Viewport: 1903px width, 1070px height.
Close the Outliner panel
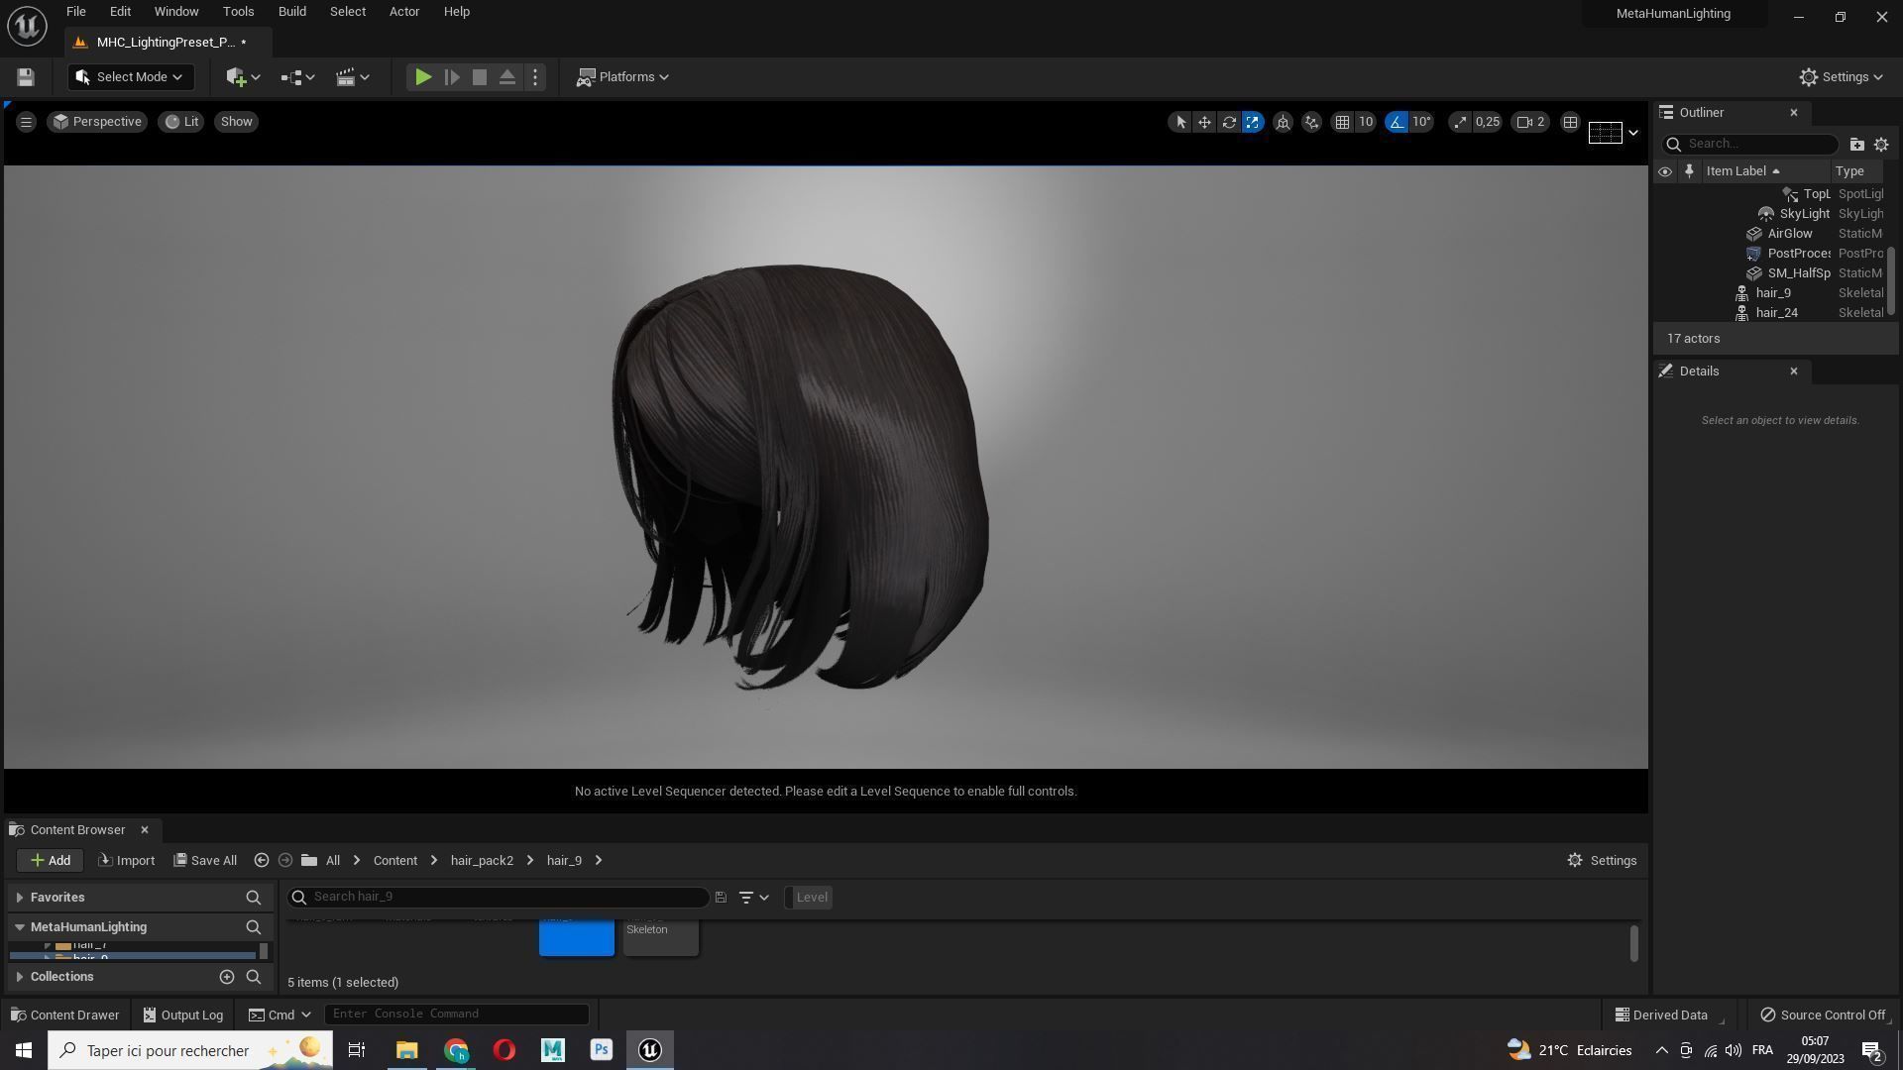[1793, 113]
